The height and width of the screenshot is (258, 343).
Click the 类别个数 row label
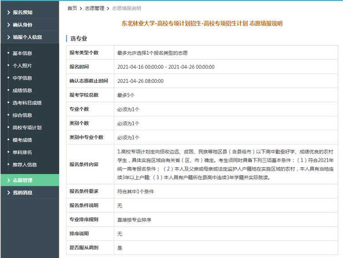pyautogui.click(x=79, y=123)
